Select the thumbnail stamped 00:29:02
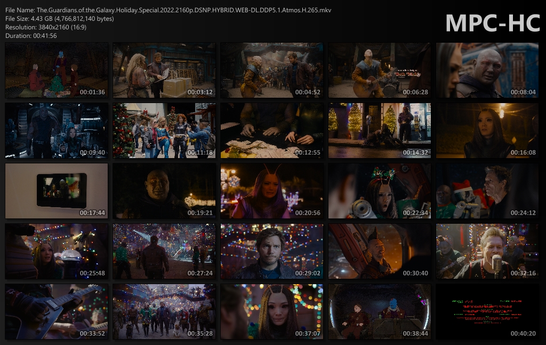This screenshot has width=546, height=345. click(x=272, y=251)
